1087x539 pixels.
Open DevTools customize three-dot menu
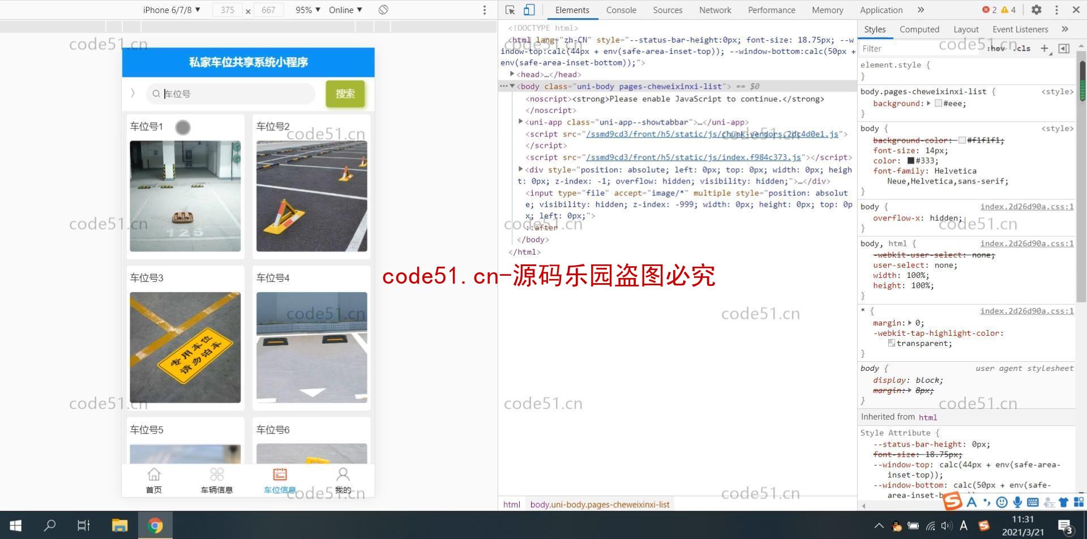point(1056,10)
